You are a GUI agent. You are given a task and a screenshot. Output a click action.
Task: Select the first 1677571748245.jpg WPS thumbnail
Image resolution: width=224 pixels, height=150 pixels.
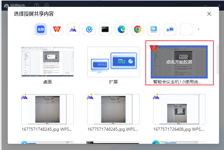[x=48, y=109]
